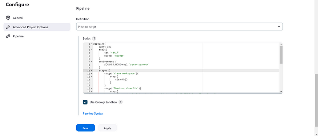The width and height of the screenshot is (318, 136).
Task: Click line number 5 in gutter
Action: point(89,55)
